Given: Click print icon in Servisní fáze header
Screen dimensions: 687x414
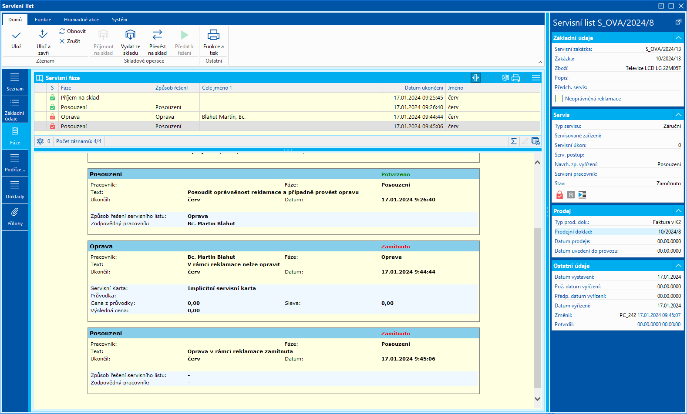Looking at the screenshot, I should (516, 78).
